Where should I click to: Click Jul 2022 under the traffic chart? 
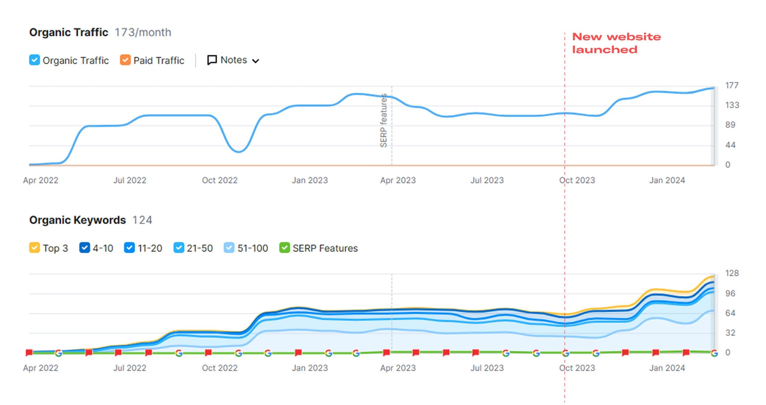click(130, 180)
